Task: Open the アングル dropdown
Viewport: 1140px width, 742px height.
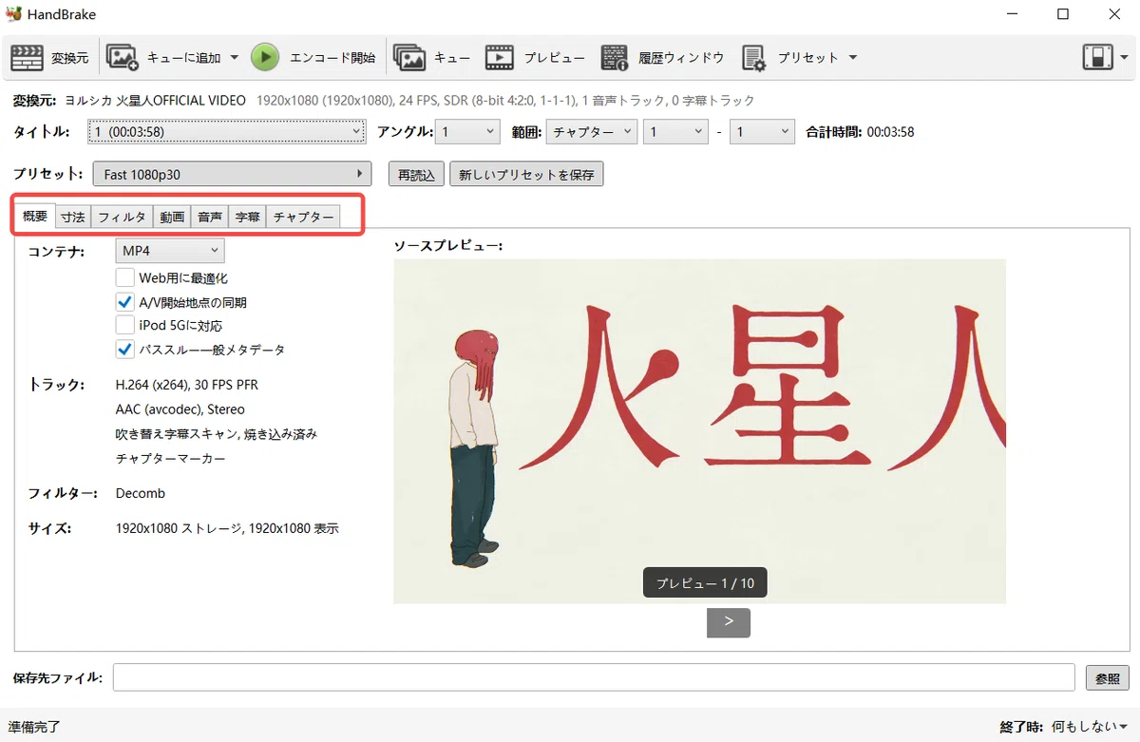Action: pos(467,132)
